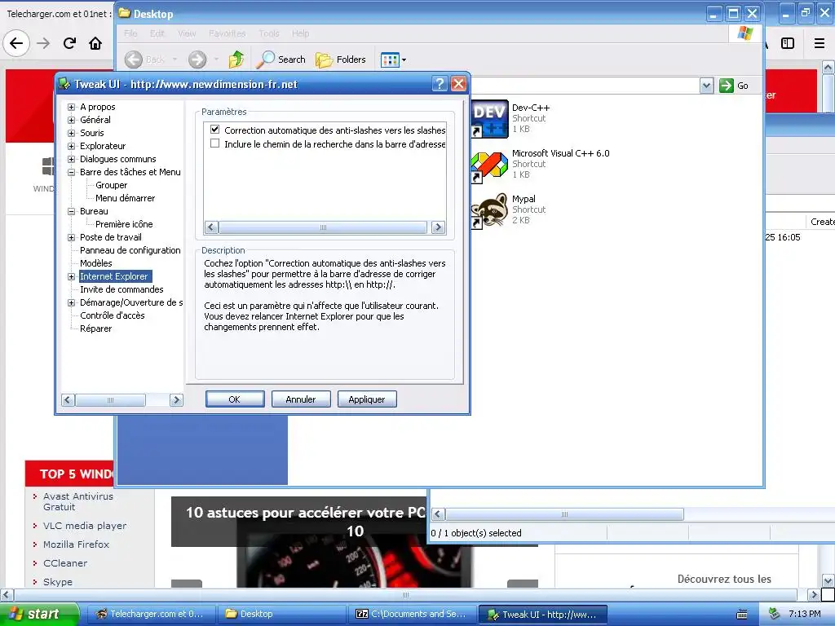This screenshot has height=626, width=835.
Task: Select the Mypal raccoon shortcut icon
Action: coord(489,210)
